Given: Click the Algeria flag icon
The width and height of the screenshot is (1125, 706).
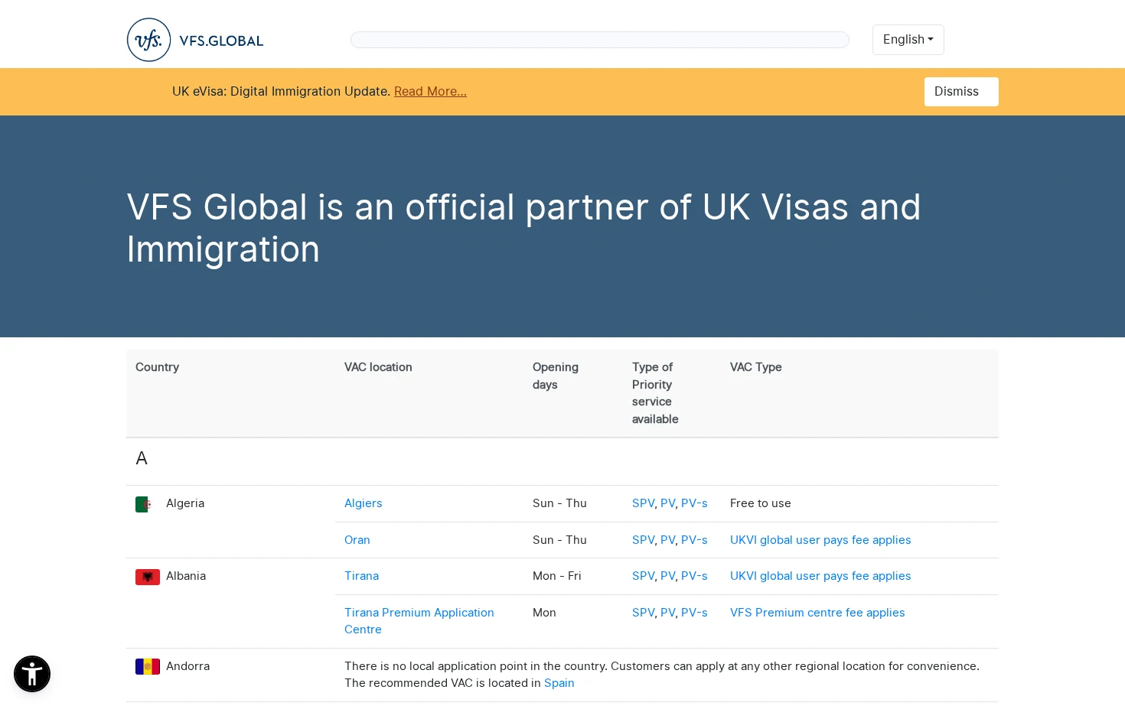Looking at the screenshot, I should pyautogui.click(x=147, y=504).
